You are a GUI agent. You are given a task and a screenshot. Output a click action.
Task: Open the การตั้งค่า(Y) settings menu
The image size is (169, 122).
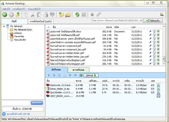19,9
